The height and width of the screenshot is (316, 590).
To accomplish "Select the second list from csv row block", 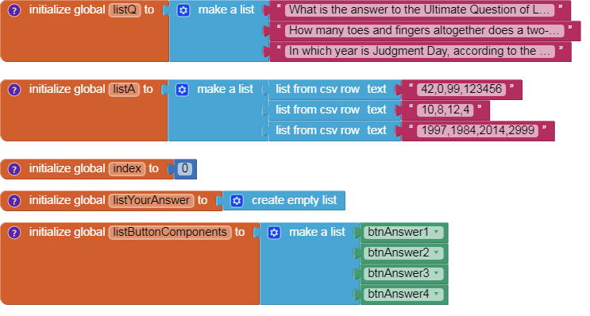I will tap(331, 110).
